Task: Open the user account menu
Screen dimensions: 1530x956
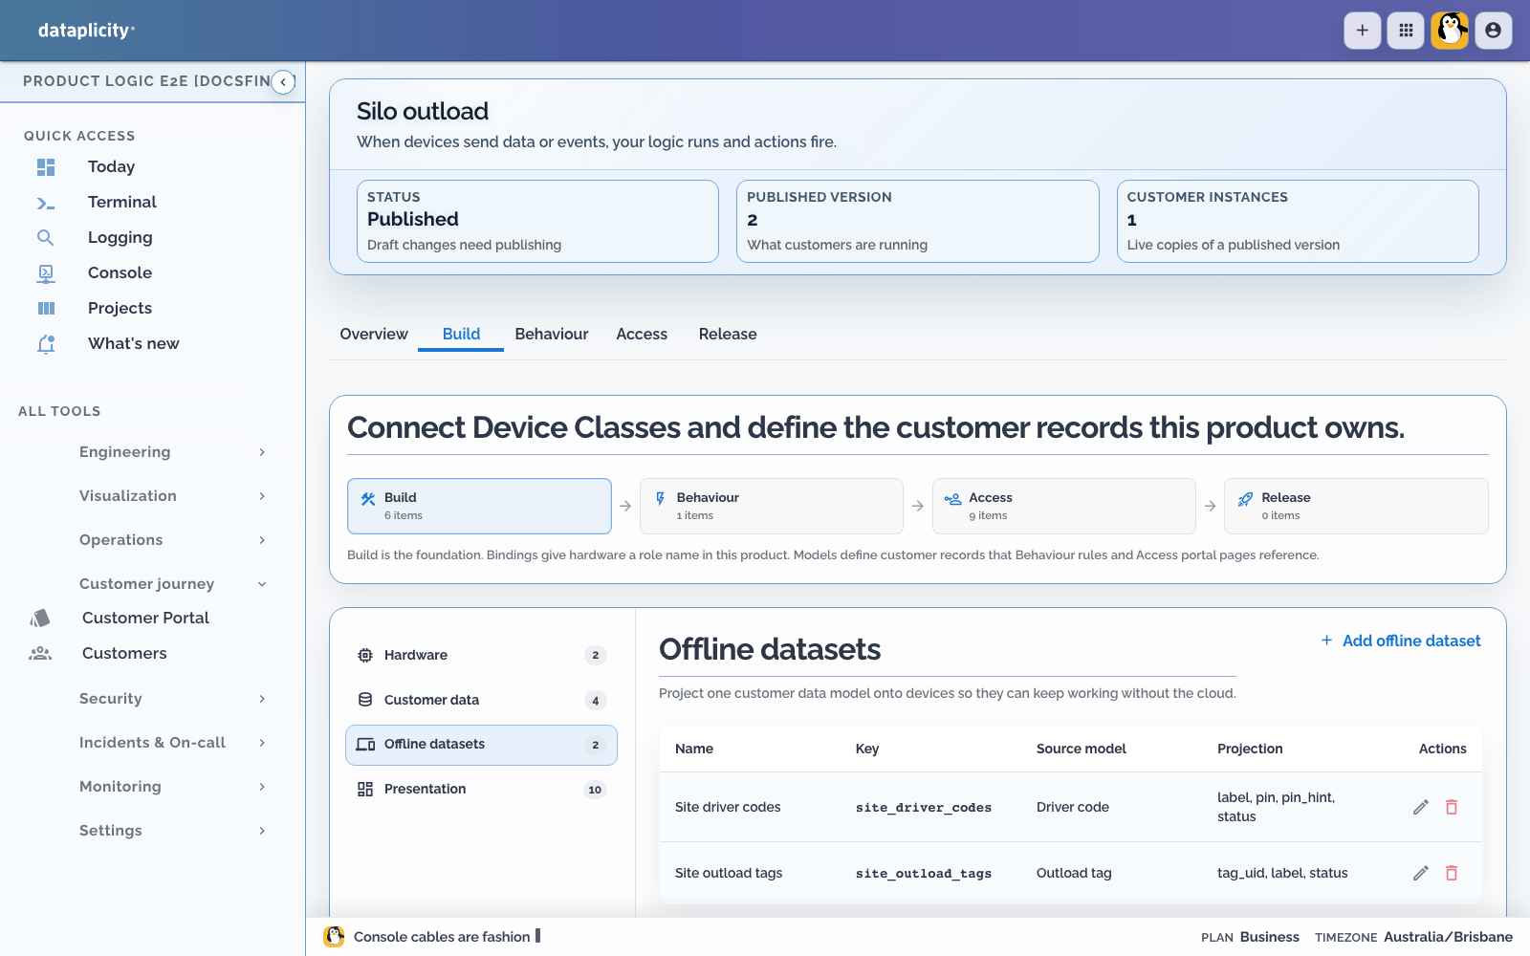Action: [1493, 31]
